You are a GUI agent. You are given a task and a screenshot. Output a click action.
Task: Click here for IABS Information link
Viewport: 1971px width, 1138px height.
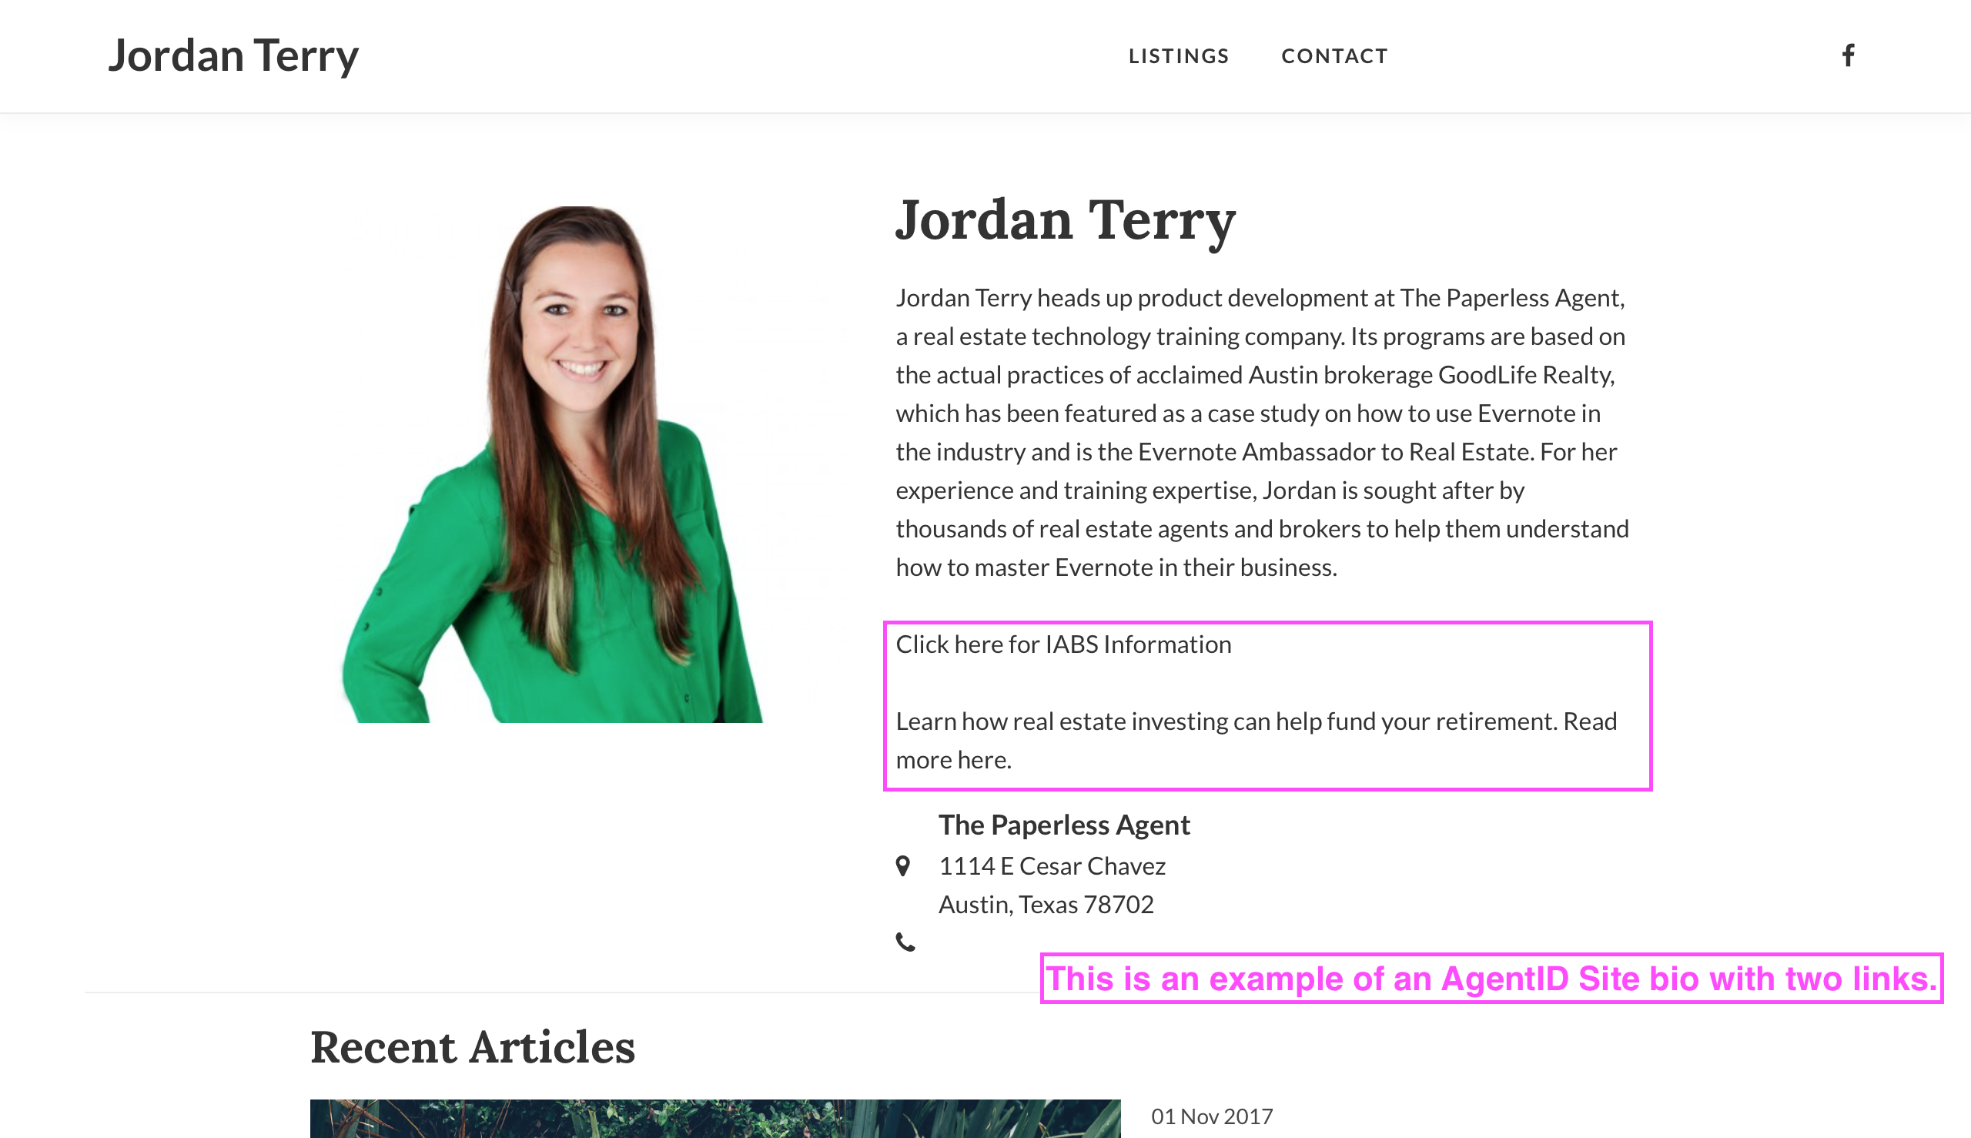(x=1062, y=644)
